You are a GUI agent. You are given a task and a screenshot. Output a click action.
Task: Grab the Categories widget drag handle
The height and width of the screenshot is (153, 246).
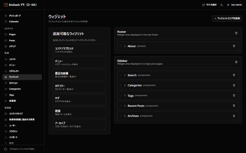pyautogui.click(x=121, y=85)
